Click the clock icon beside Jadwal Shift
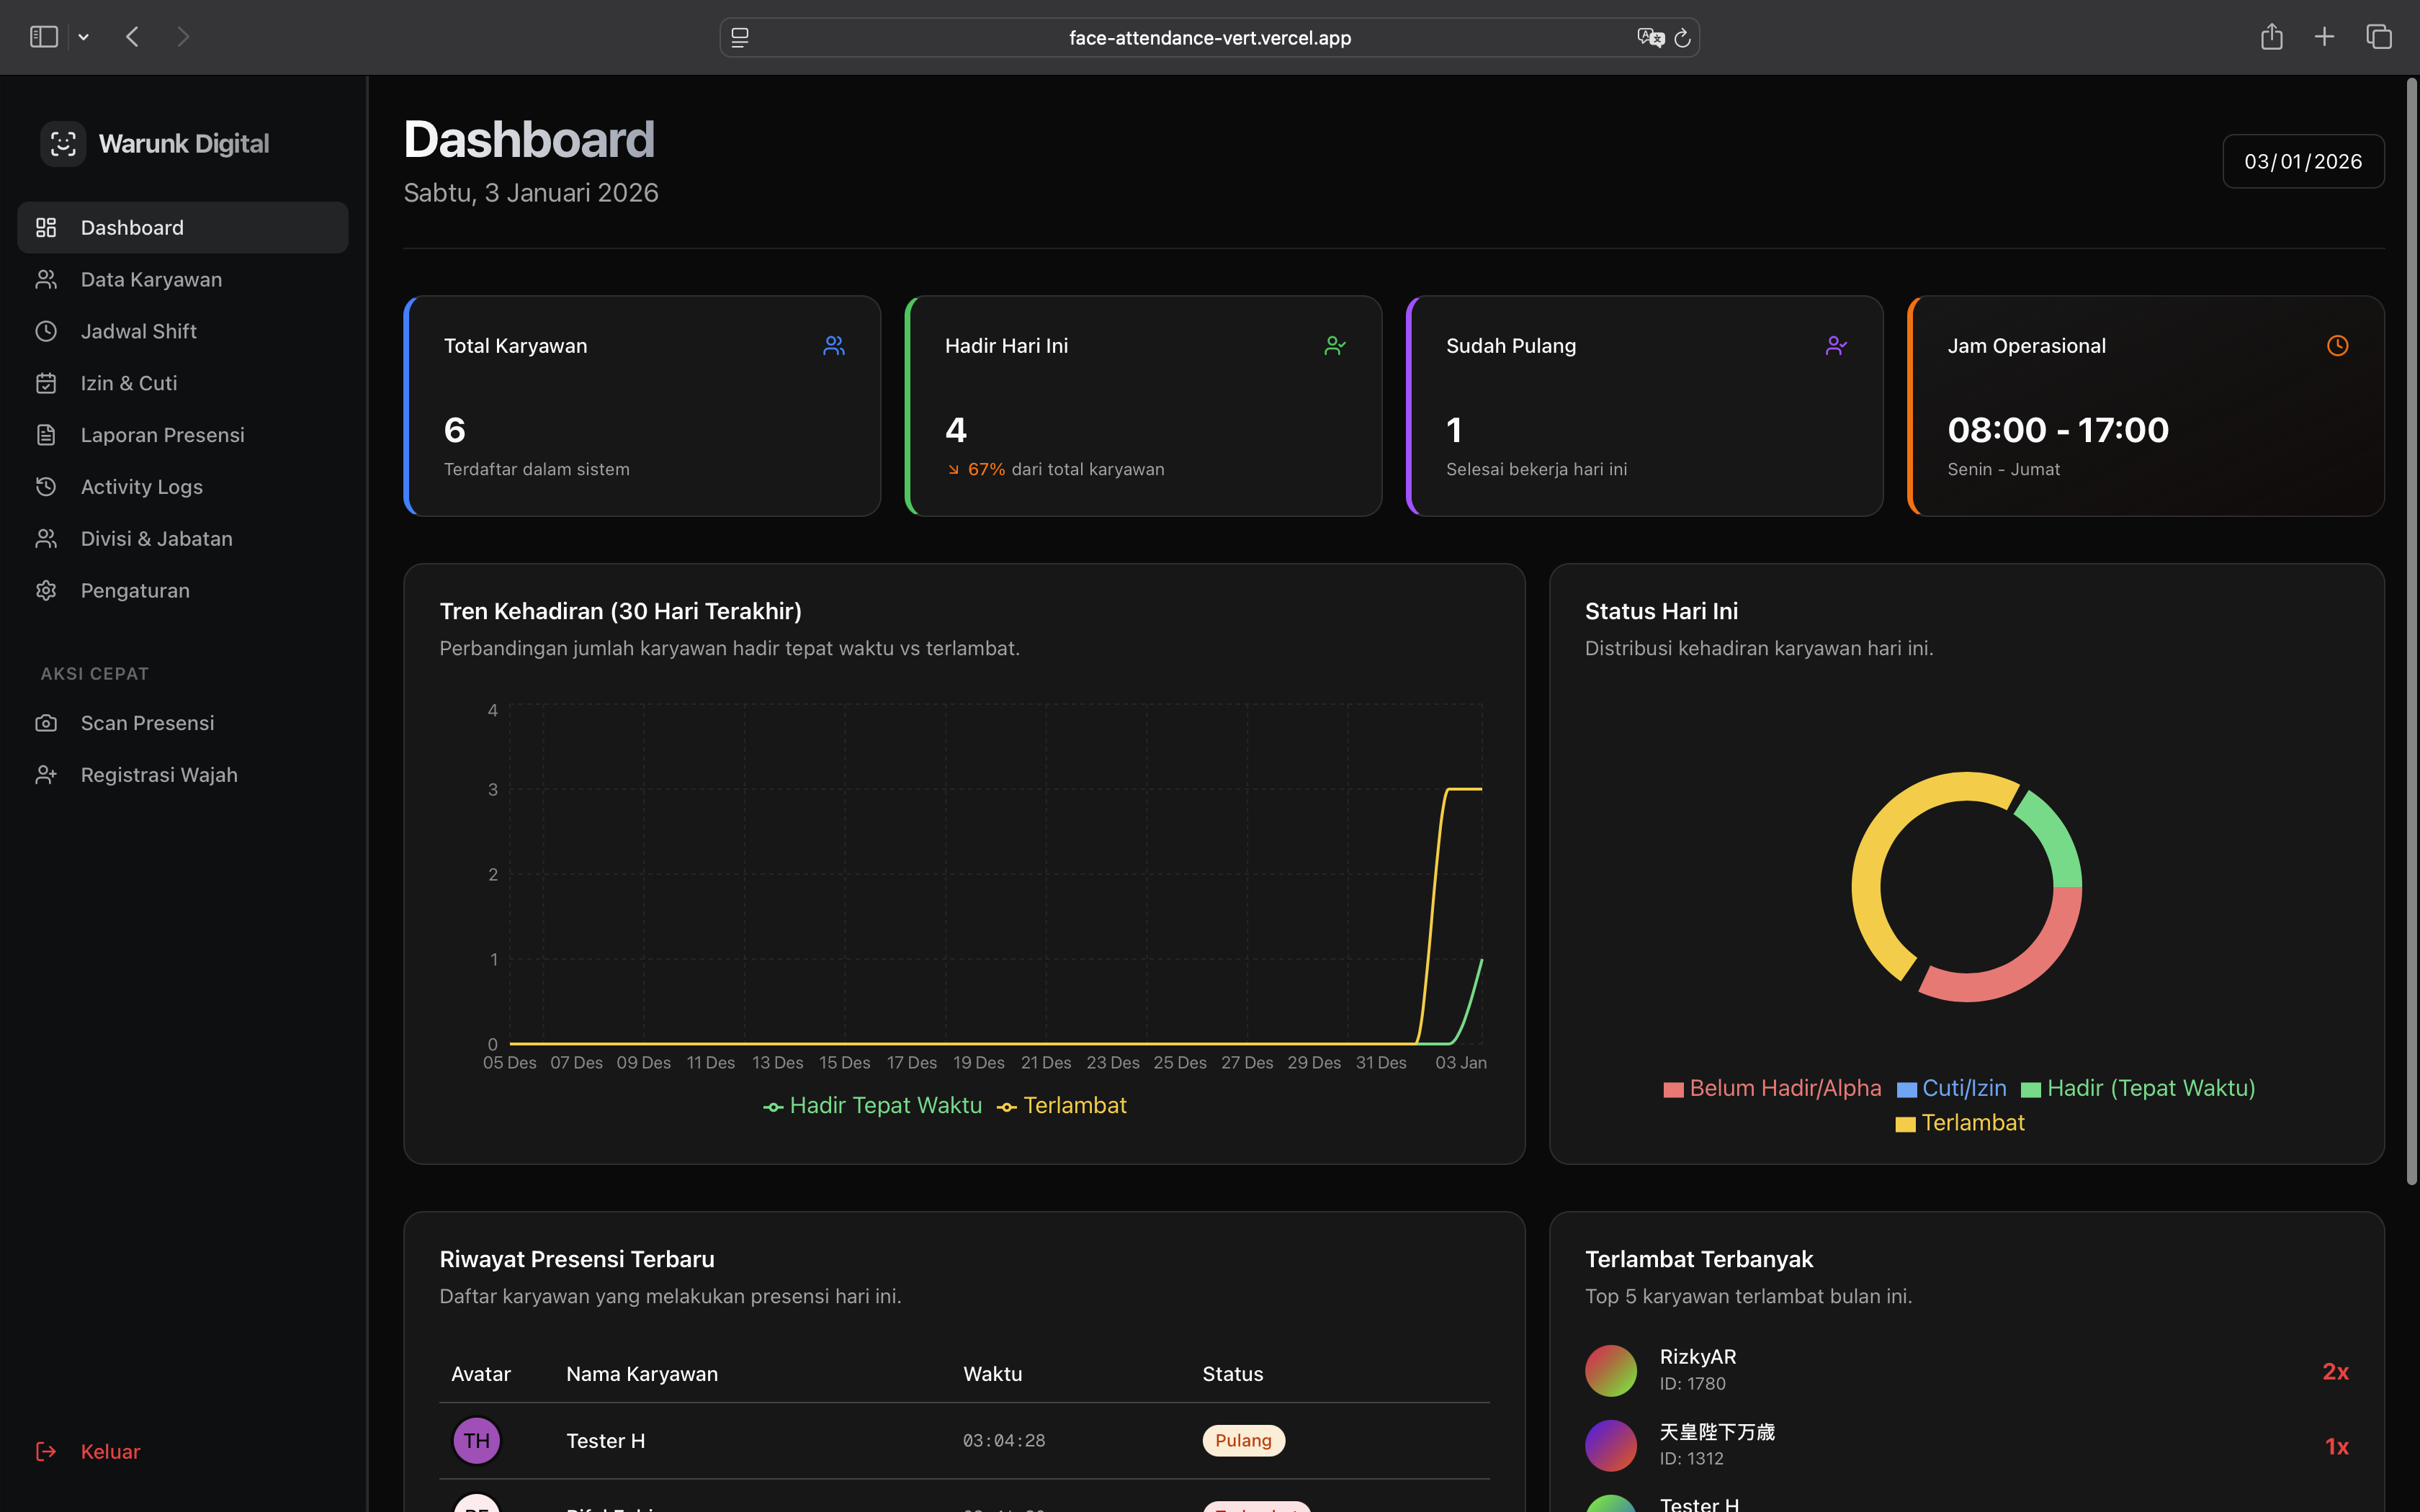The image size is (2420, 1512). (46, 331)
